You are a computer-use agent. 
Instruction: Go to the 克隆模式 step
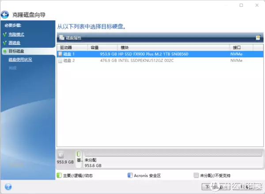[x=16, y=34]
